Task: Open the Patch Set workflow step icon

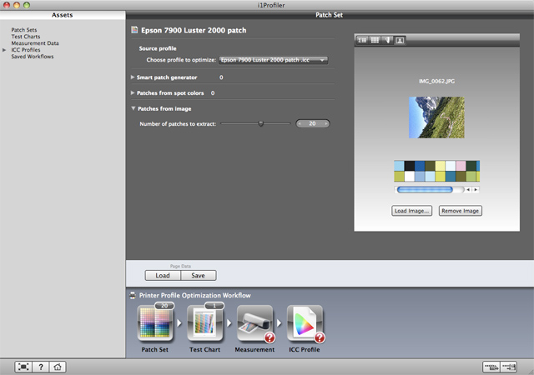Action: pyautogui.click(x=155, y=323)
